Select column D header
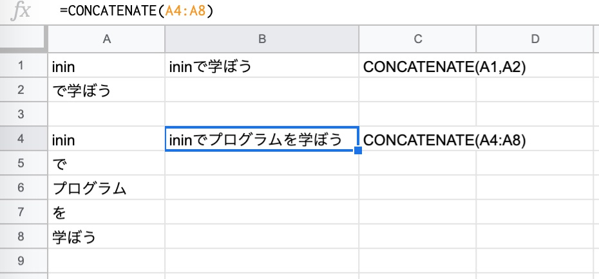 pos(535,39)
